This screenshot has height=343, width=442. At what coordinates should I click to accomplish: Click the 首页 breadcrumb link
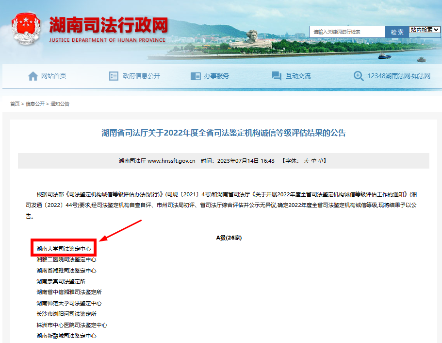(15, 104)
